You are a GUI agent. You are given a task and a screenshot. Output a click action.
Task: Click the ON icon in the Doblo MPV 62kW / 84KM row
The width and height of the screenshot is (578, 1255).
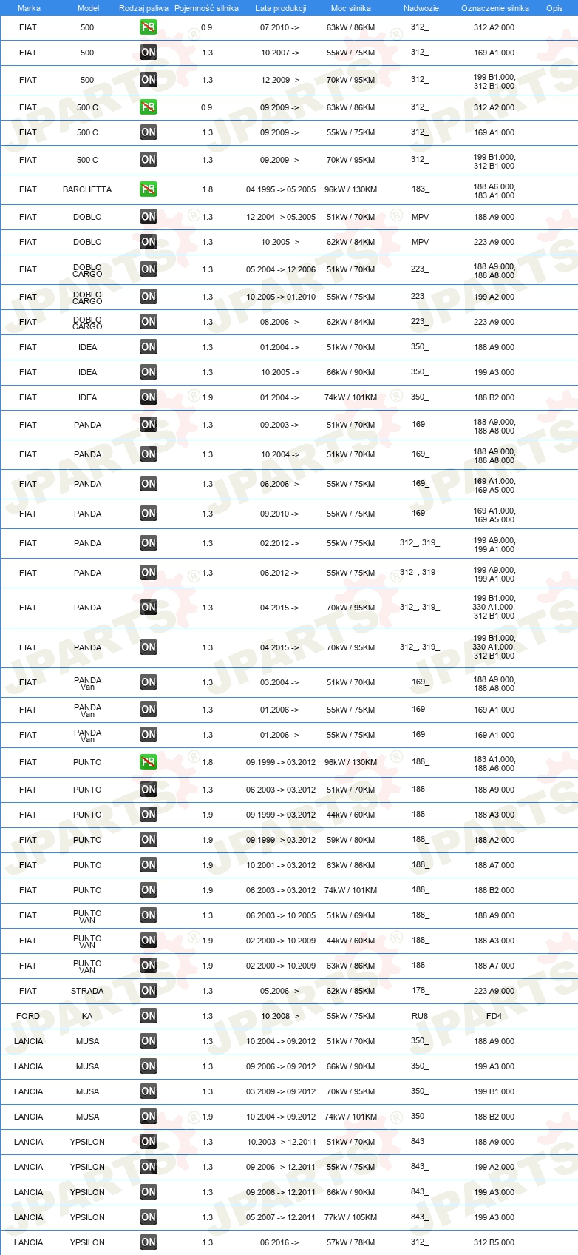(149, 242)
